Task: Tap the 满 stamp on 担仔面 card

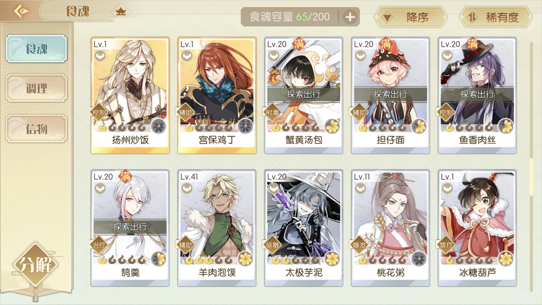Action: [x=385, y=44]
